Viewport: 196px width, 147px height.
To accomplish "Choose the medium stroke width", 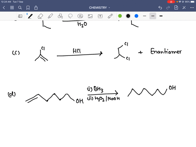I will [153, 16].
